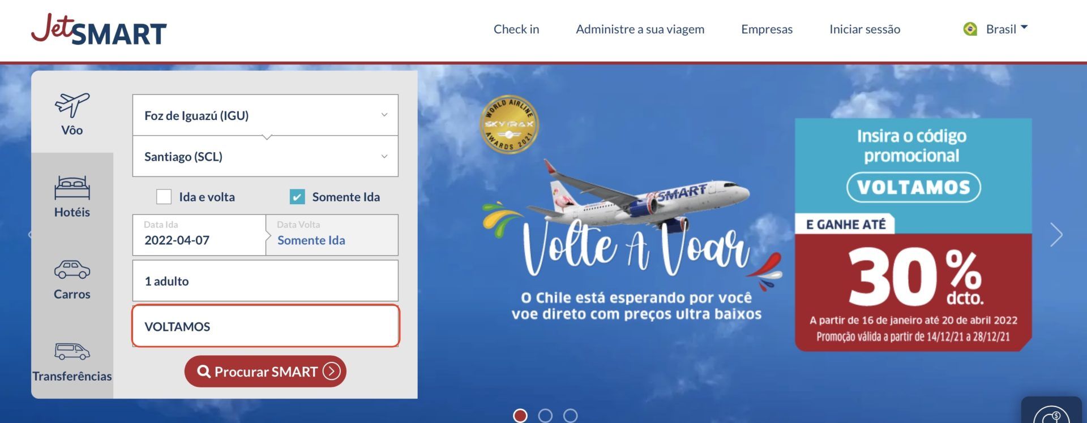The height and width of the screenshot is (423, 1087).
Task: Go to Administre a sua viagem
Action: tap(640, 29)
